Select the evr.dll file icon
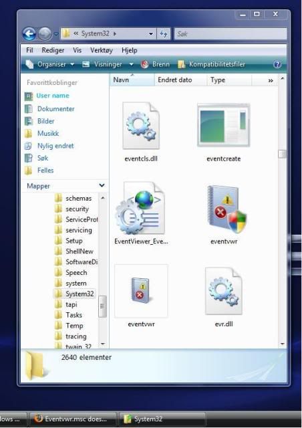 coord(223,291)
